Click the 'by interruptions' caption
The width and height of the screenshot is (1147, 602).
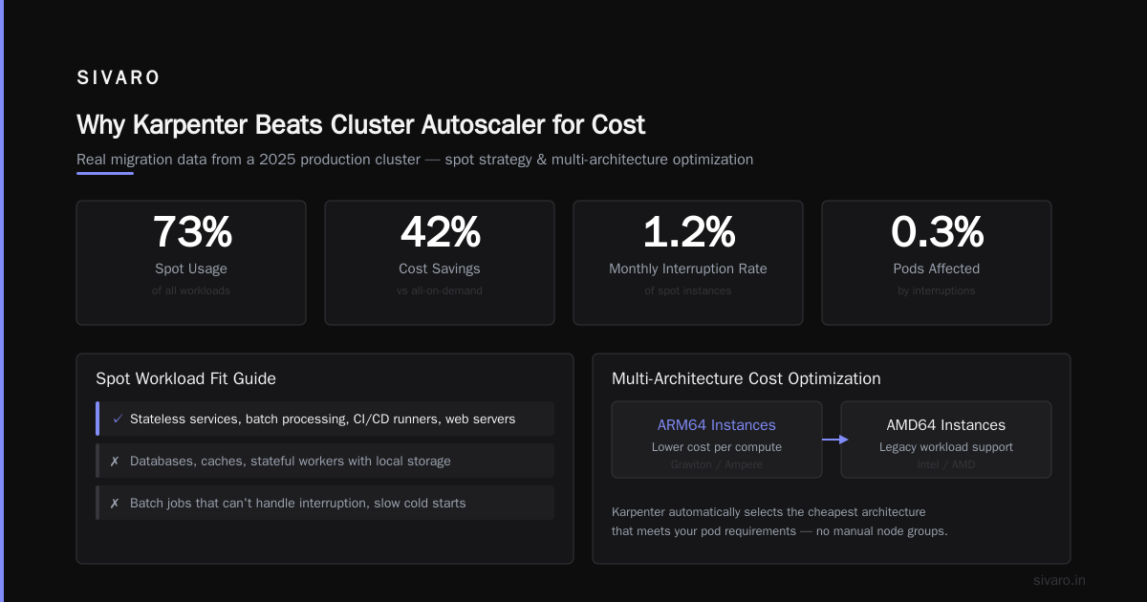coord(937,290)
